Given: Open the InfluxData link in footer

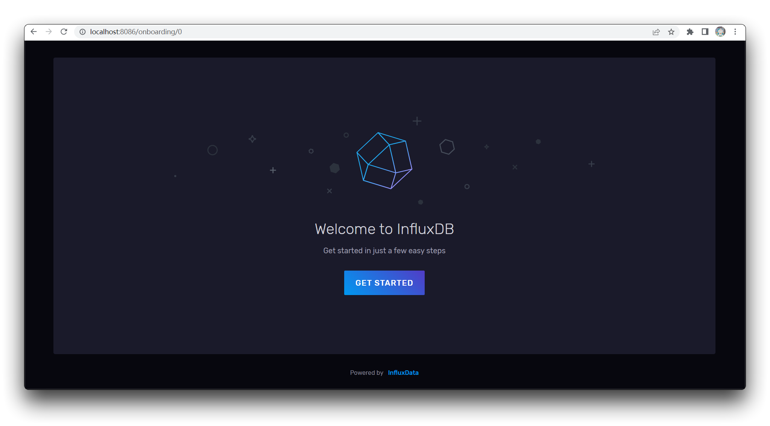Looking at the screenshot, I should [403, 373].
